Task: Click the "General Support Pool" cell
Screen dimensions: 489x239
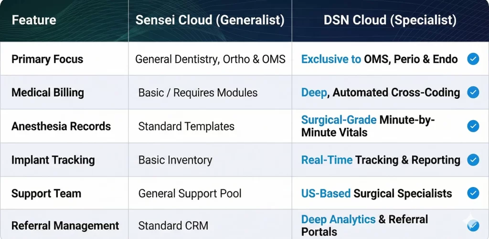Action: coord(190,194)
